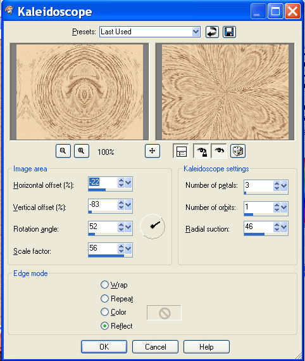Click the proof eye icon

click(219, 151)
